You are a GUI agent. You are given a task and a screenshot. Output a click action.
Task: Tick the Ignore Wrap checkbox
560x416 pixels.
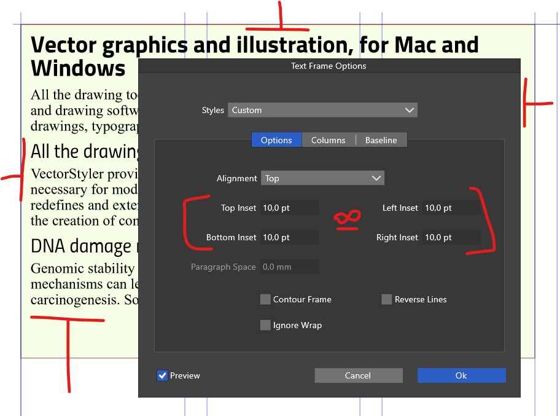click(265, 325)
